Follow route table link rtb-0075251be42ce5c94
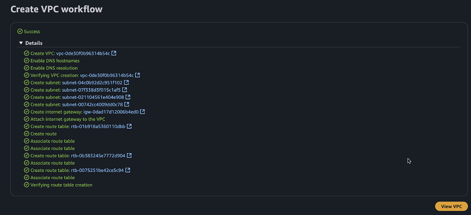471x215 pixels. [97, 170]
